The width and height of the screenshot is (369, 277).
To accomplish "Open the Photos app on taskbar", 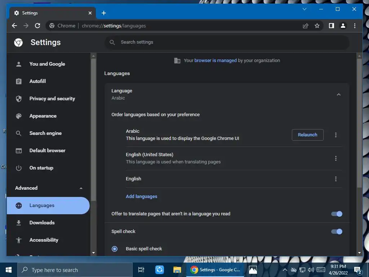I will 253,270.
